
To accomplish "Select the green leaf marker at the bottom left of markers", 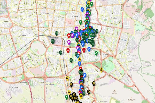I will [x=66, y=97].
